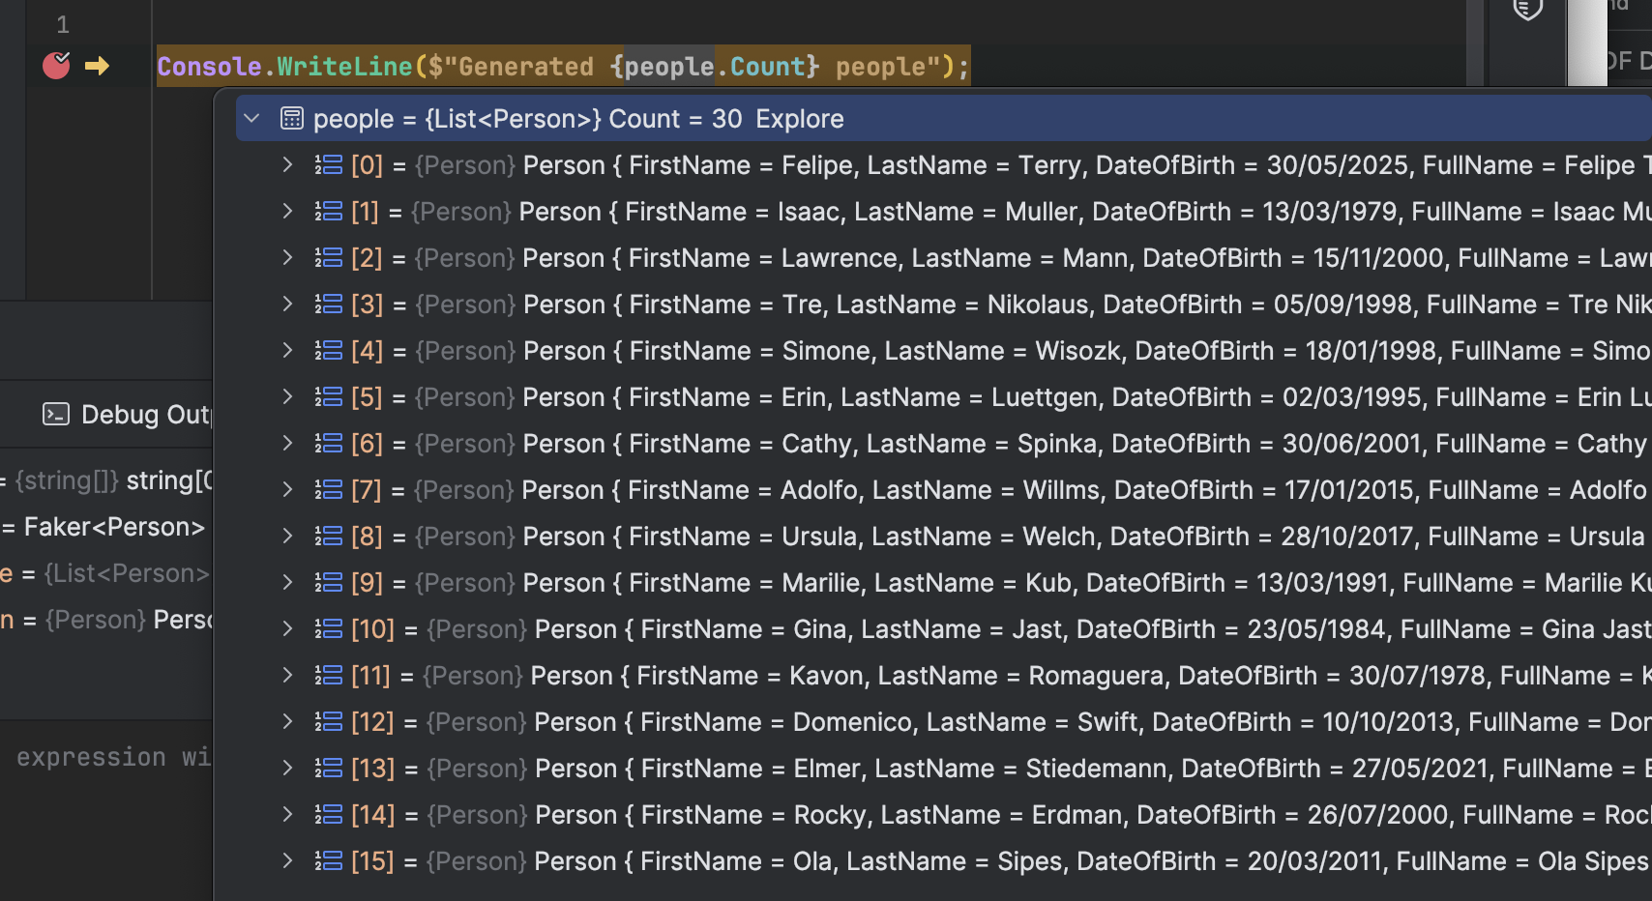
Task: Expand entry [14] Rocky Erdman
Action: (x=286, y=814)
